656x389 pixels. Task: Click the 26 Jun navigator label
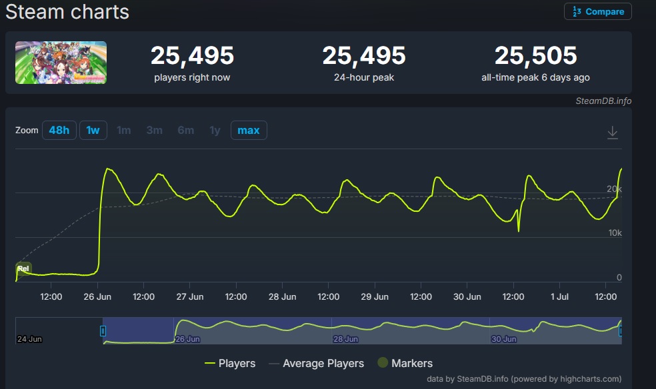[187, 339]
